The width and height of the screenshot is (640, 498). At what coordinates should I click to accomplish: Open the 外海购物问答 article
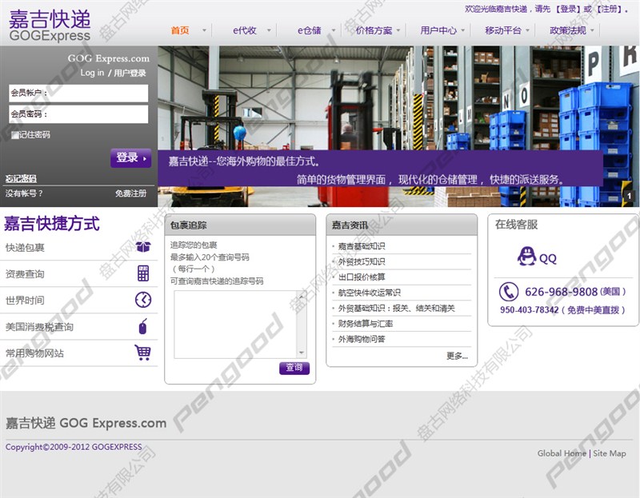[x=362, y=339]
